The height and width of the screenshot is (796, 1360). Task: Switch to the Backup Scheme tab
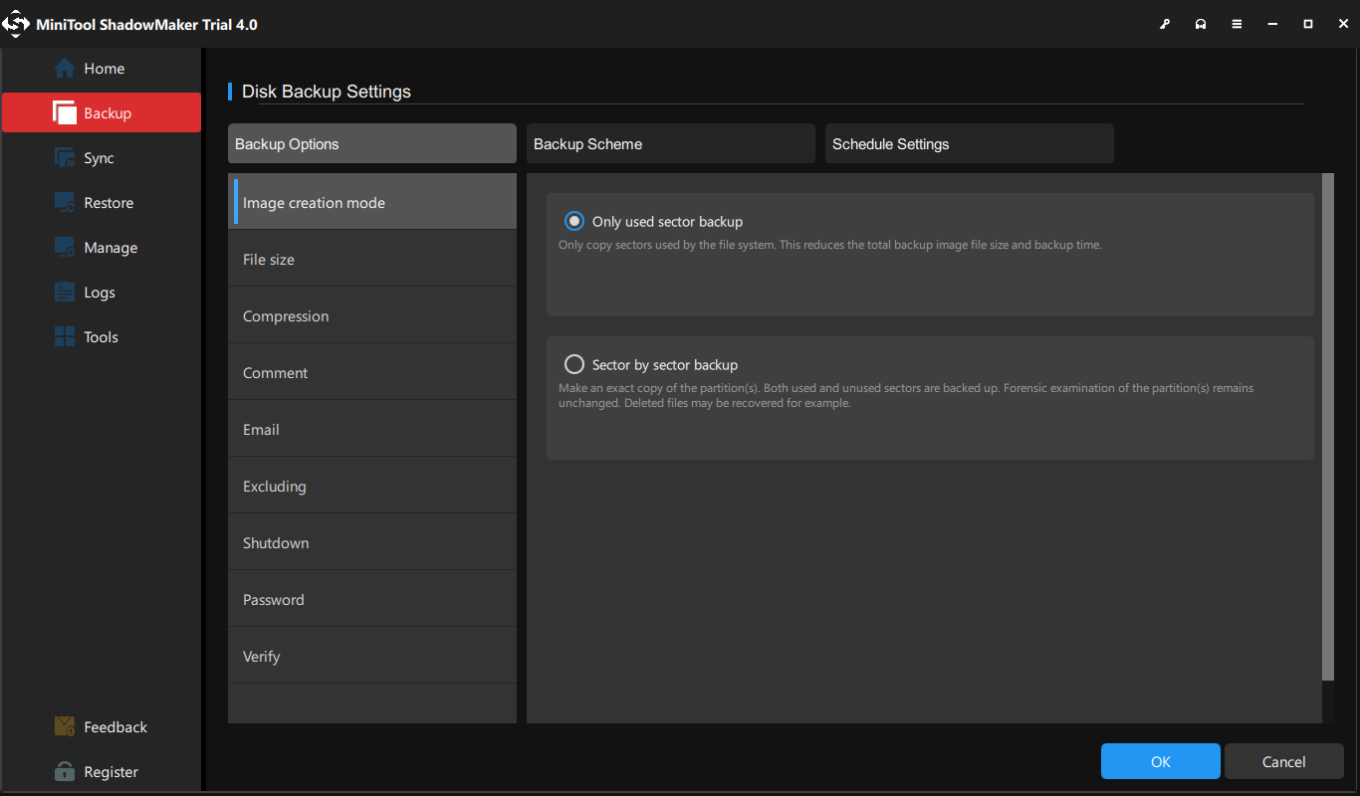tap(671, 143)
